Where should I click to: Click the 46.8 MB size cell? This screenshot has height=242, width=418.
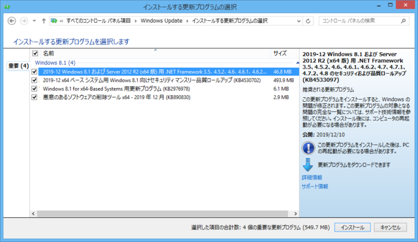pyautogui.click(x=282, y=72)
